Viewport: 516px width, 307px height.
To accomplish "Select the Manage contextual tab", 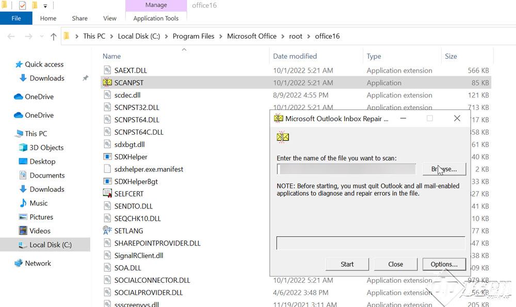I will 156,5.
